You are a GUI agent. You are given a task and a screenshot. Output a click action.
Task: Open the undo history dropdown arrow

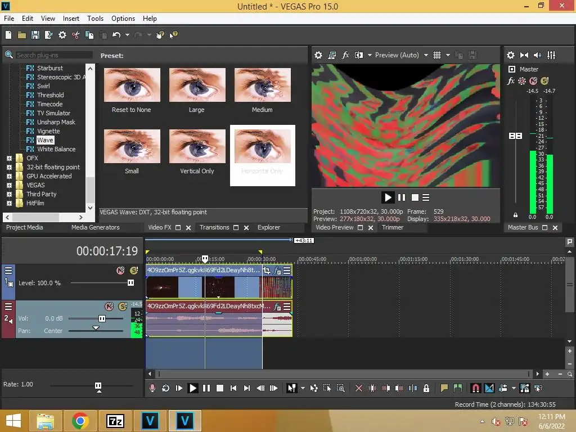click(127, 35)
